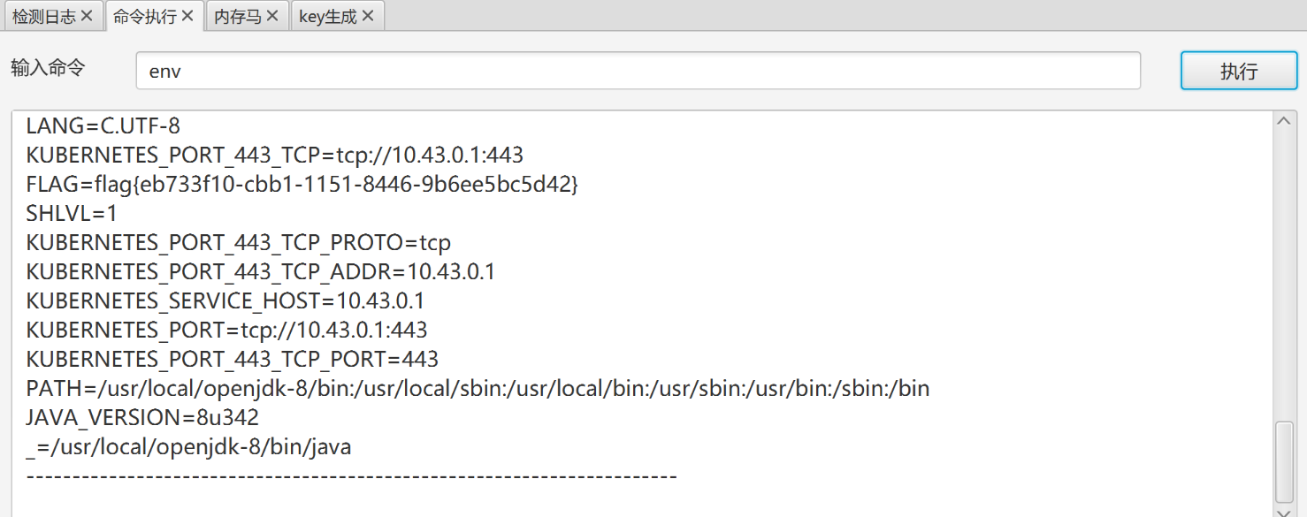Screen dimensions: 1307x517
Task: Close the 检测日志 tab
Action: pyautogui.click(x=87, y=16)
